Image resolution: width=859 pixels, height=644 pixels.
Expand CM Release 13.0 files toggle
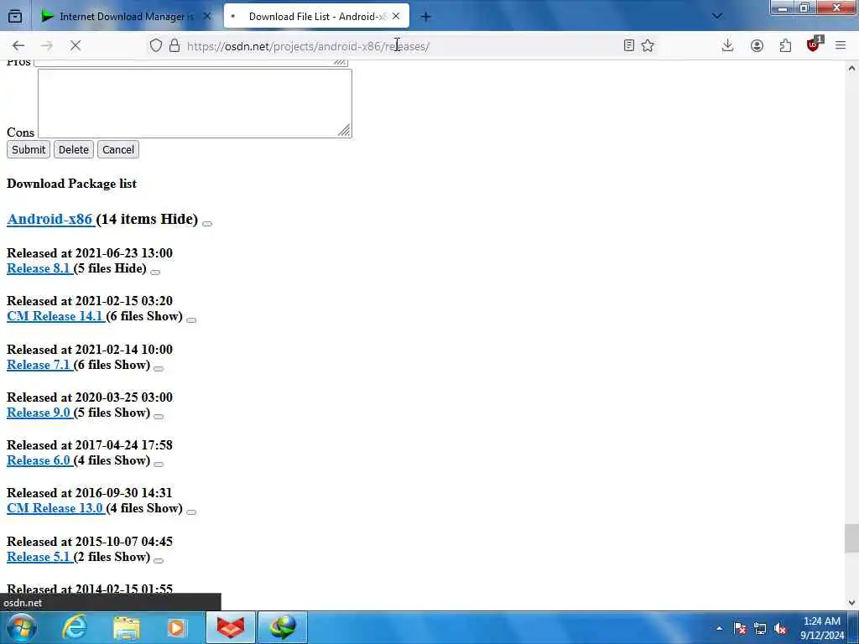(x=191, y=512)
